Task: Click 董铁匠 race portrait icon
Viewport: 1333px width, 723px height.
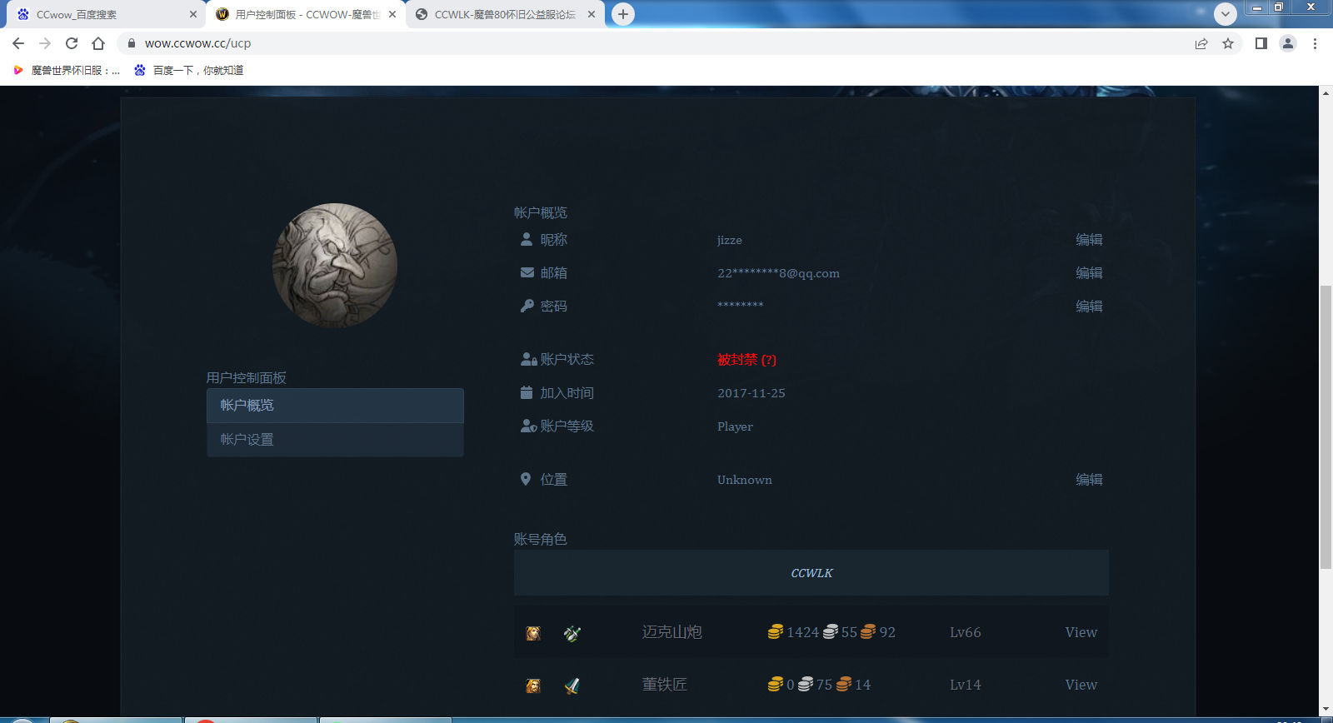Action: 533,686
